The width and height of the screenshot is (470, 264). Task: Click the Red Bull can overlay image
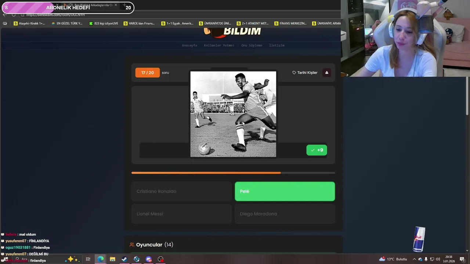point(419,239)
